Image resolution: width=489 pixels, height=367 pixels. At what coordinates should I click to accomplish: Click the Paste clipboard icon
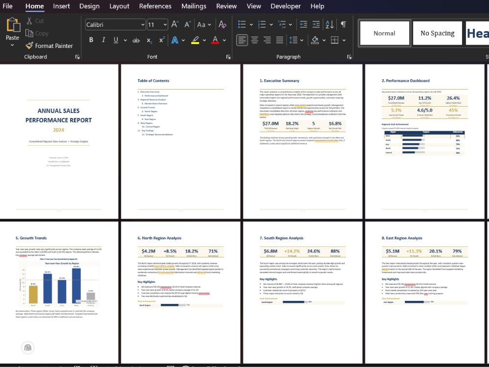[13, 25]
